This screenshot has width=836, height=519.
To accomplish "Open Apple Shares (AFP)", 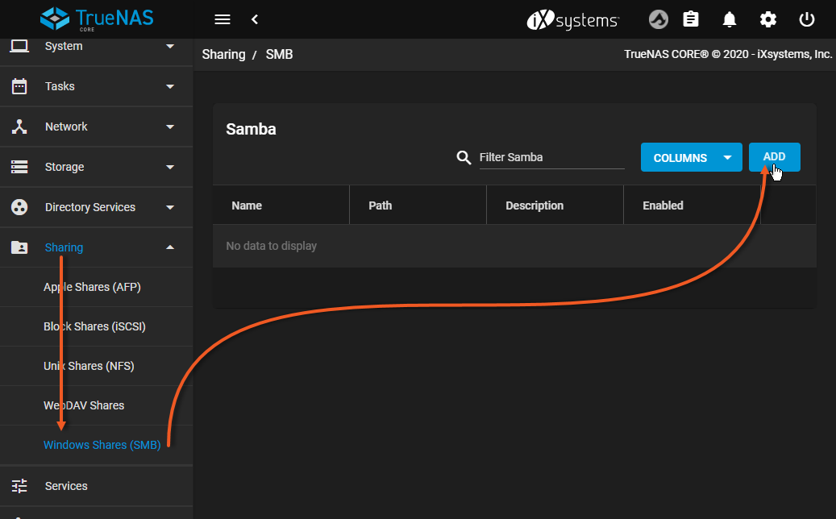I will (92, 287).
